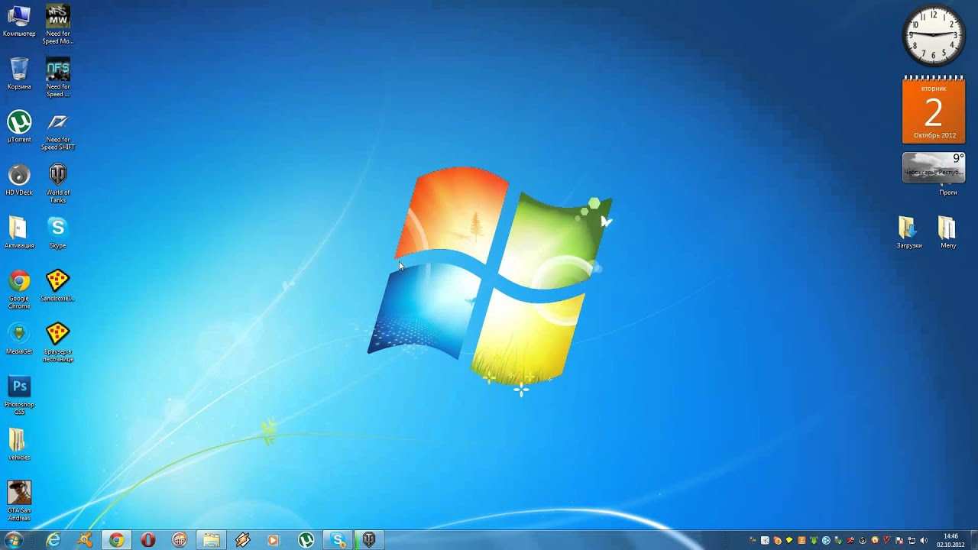Select the Skype desktop shortcut
This screenshot has height=550, width=978.
pyautogui.click(x=58, y=232)
